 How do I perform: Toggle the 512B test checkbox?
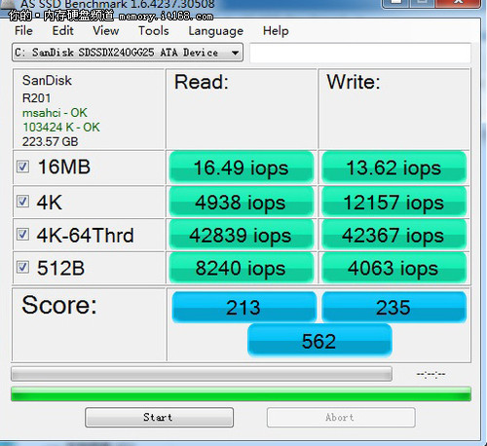point(22,267)
